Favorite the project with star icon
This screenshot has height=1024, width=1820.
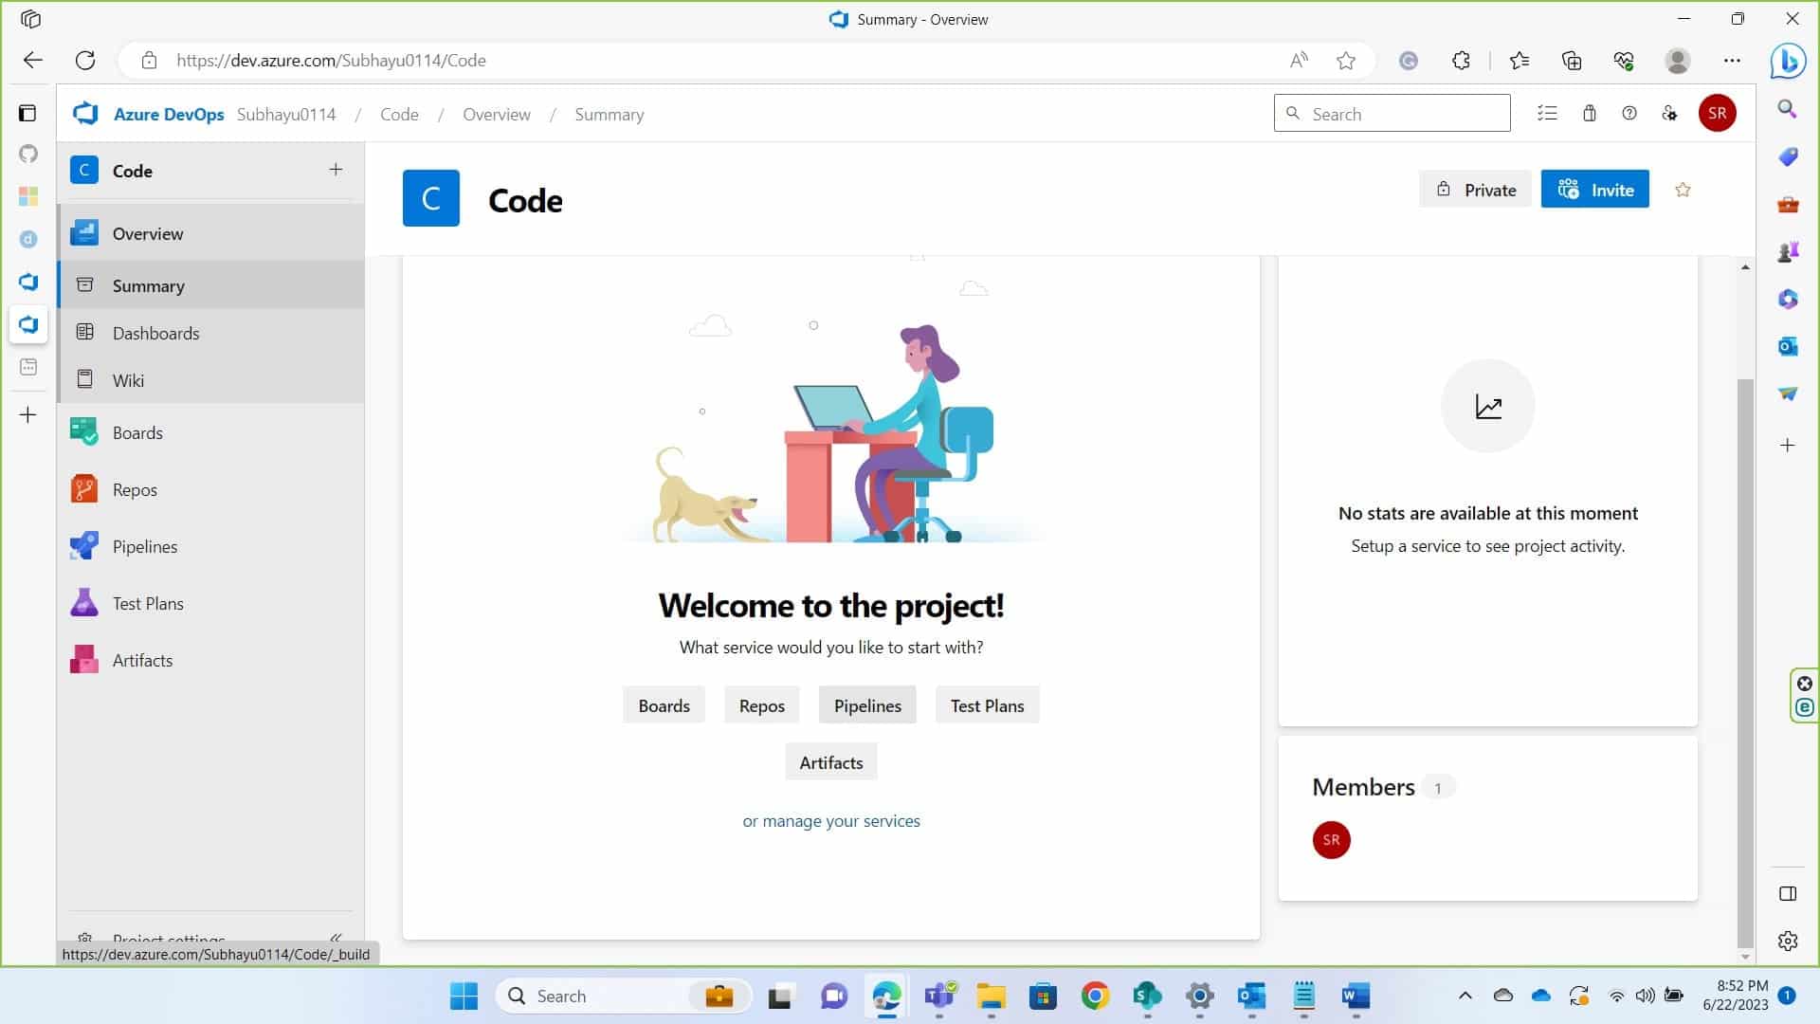pos(1683,190)
